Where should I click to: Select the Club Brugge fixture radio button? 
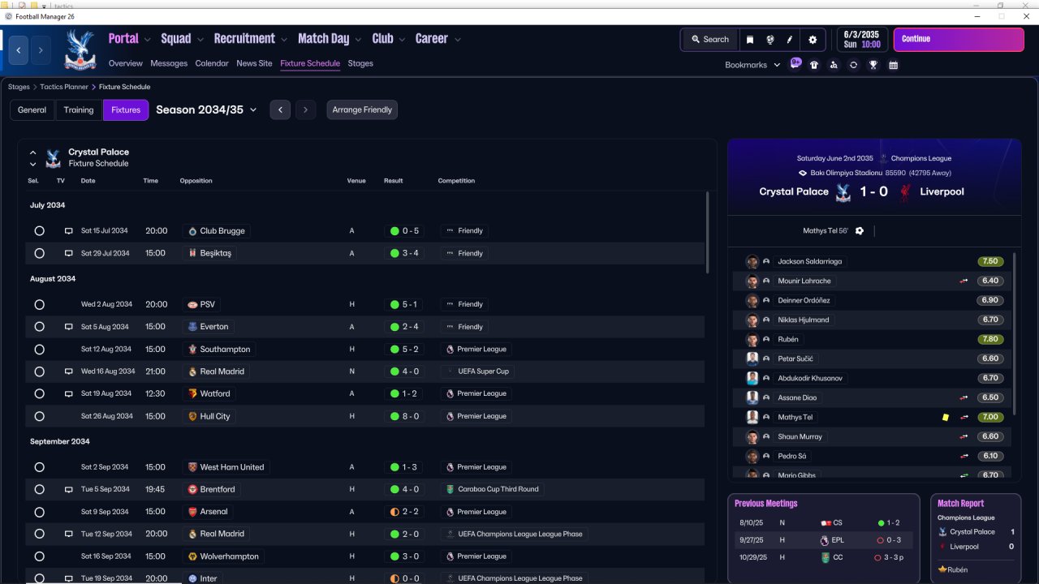39,231
